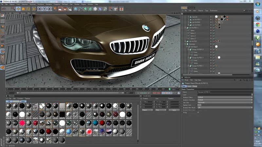Open the Use Color dropdown
This screenshot has width=262, height=147.
point(225,103)
